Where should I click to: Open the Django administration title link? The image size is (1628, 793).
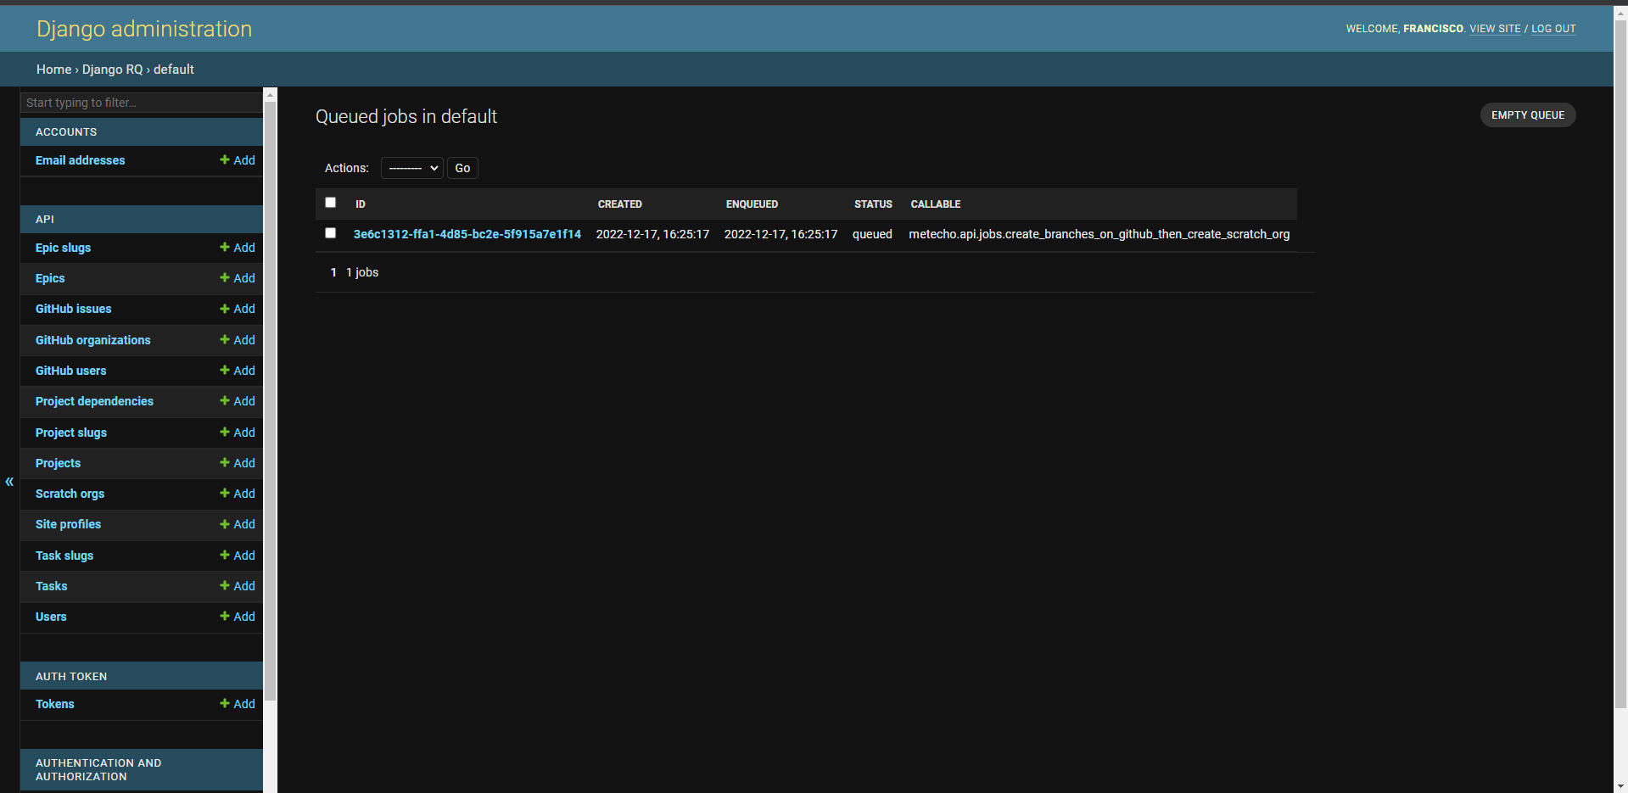pos(144,29)
